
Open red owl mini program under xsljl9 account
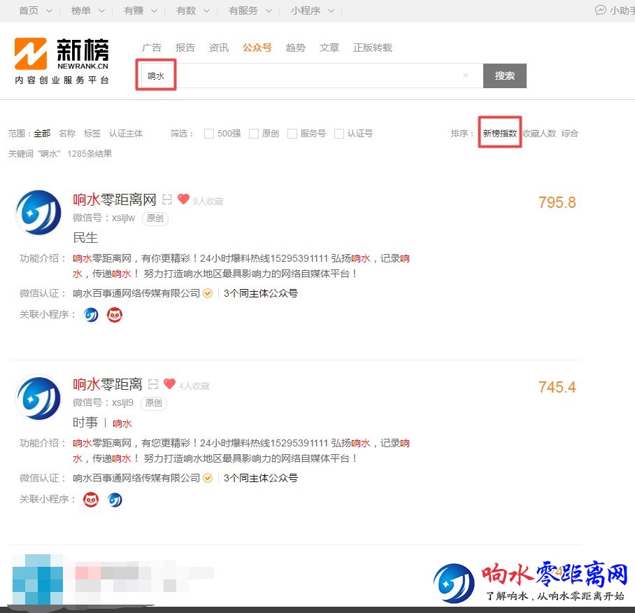pyautogui.click(x=91, y=500)
